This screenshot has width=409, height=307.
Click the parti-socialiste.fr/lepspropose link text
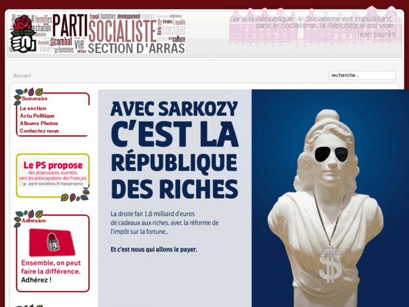pos(56,184)
